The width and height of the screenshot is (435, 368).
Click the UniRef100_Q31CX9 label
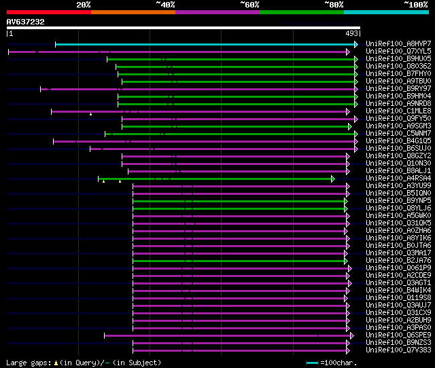pyautogui.click(x=398, y=313)
